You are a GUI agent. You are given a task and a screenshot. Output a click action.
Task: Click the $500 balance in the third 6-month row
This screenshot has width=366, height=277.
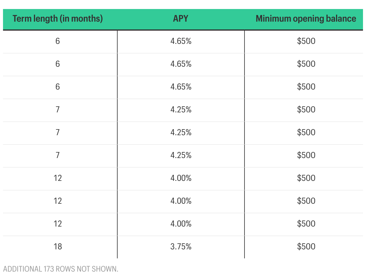[306, 87]
